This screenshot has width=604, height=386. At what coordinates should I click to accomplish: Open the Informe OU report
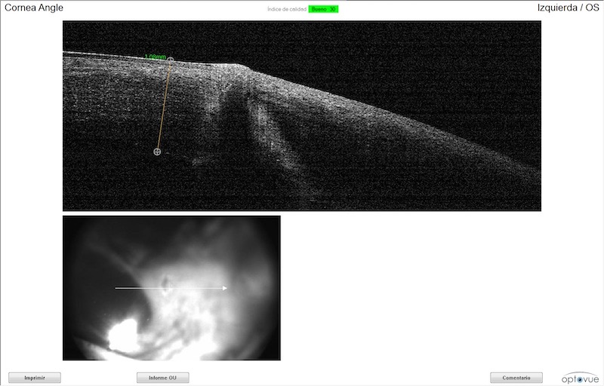point(162,378)
